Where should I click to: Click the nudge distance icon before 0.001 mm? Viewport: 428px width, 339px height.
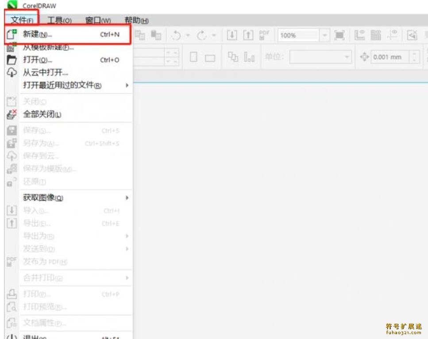tap(364, 57)
